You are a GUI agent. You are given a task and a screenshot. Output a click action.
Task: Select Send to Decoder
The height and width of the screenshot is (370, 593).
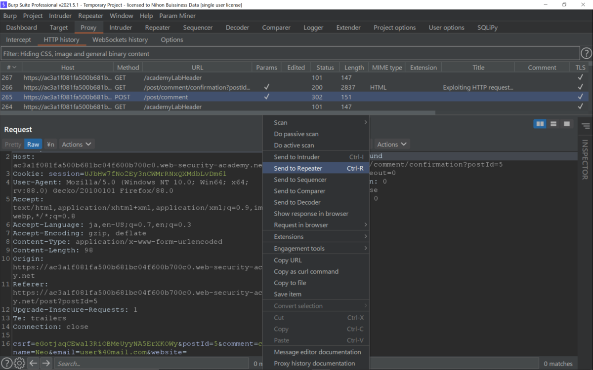tap(316, 202)
